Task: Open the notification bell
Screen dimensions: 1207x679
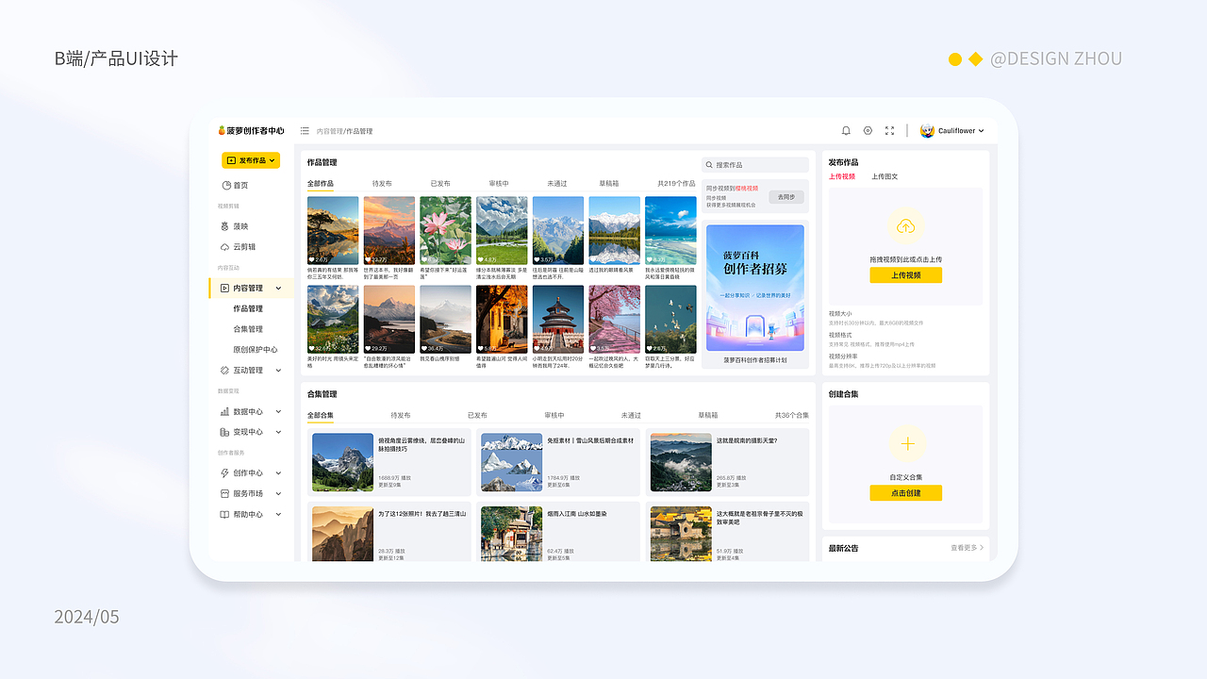Action: (846, 131)
